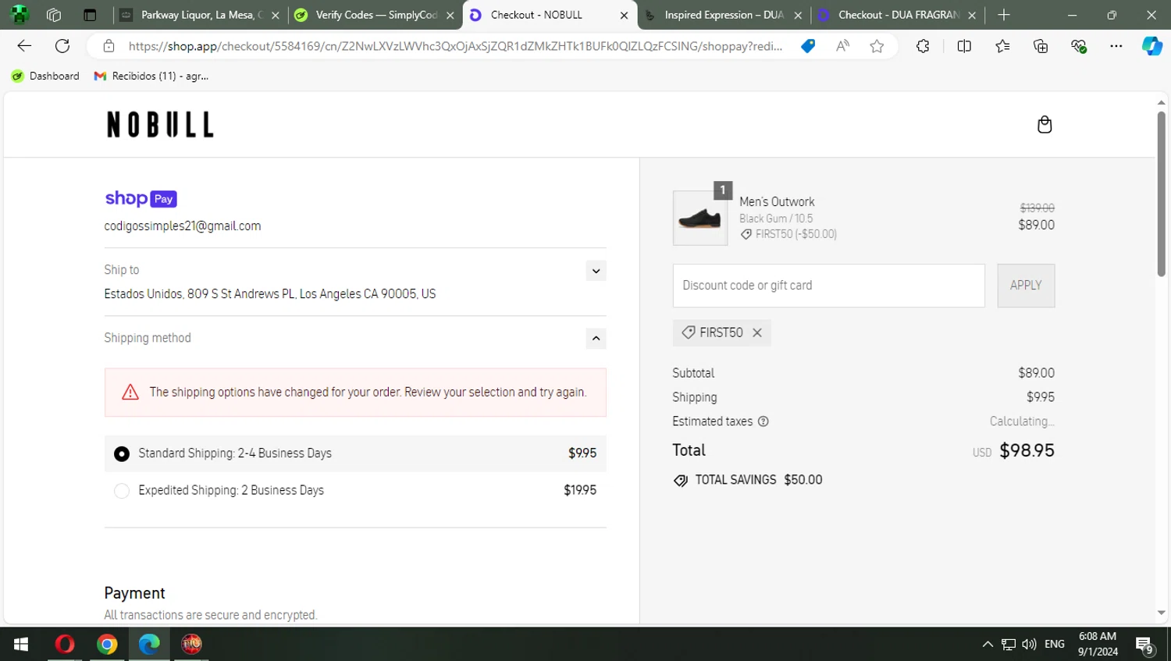Select Expedited Shipping 2 Business Days

click(355, 490)
